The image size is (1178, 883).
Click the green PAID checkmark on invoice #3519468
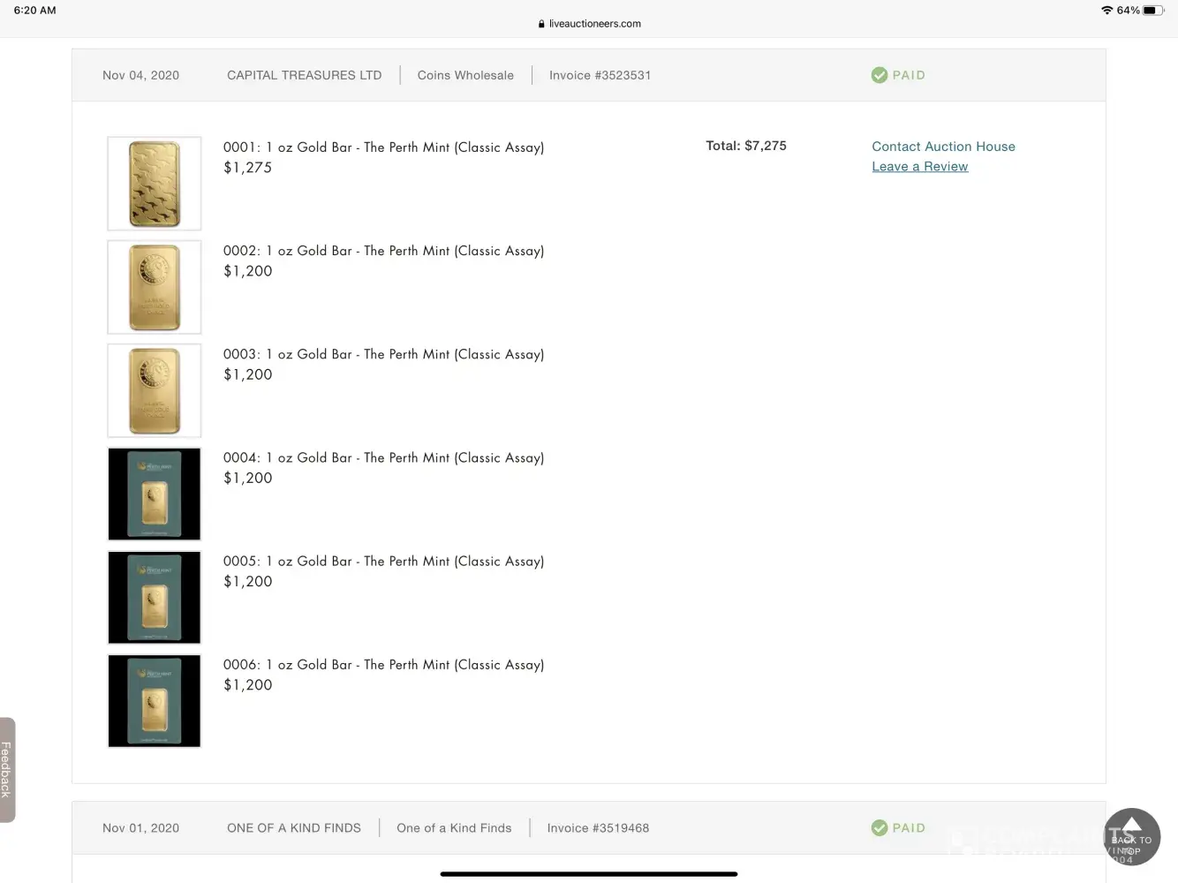click(x=879, y=828)
